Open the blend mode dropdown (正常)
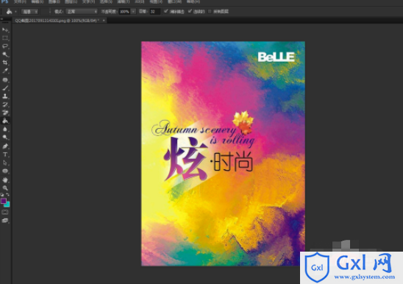Image resolution: width=403 pixels, height=284 pixels. pos(82,12)
